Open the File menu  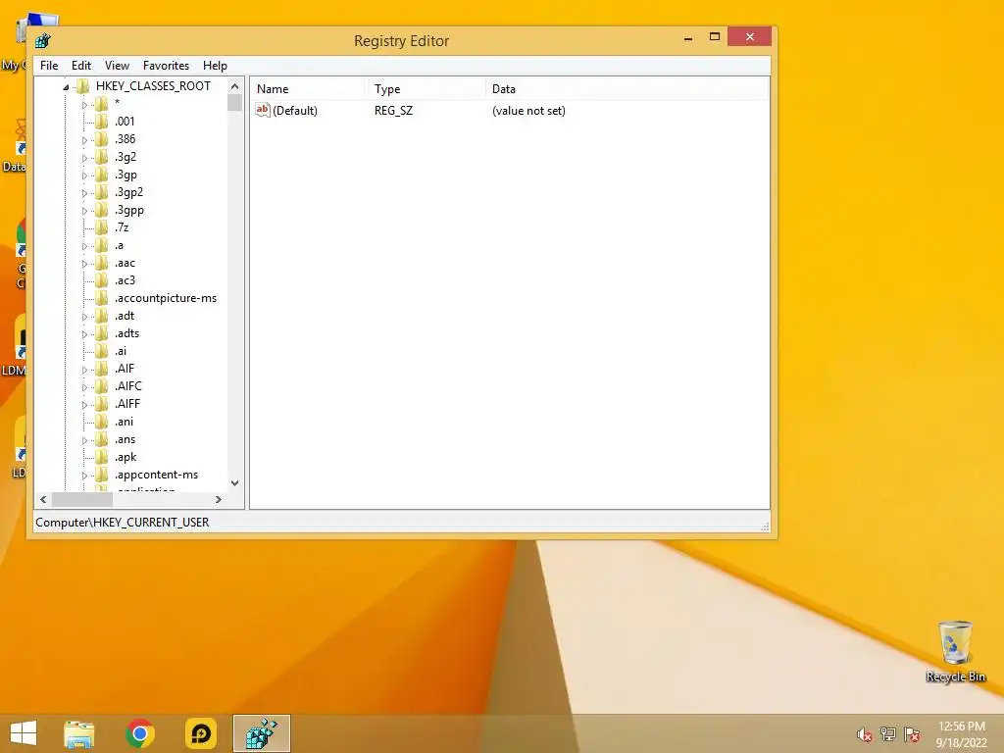49,66
